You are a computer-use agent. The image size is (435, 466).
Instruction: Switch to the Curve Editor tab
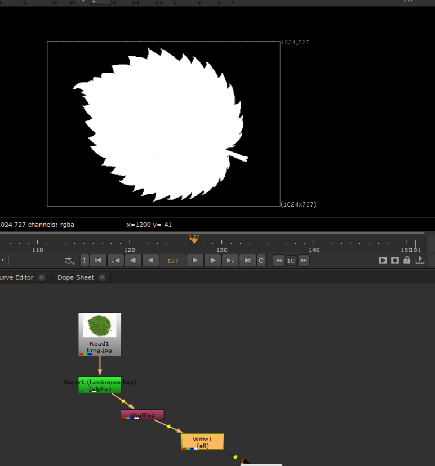click(17, 277)
